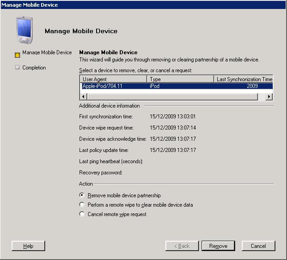
Task: Sort by the Type column header
Action: click(180, 79)
